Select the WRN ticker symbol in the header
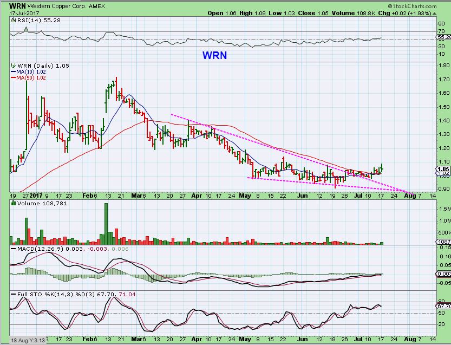 click(17, 6)
